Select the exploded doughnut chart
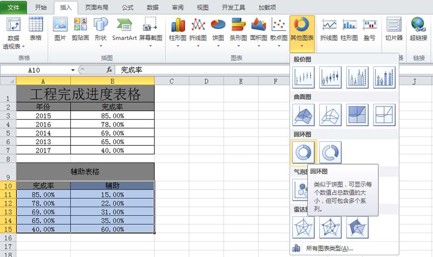This screenshot has width=433, height=257. [330, 152]
